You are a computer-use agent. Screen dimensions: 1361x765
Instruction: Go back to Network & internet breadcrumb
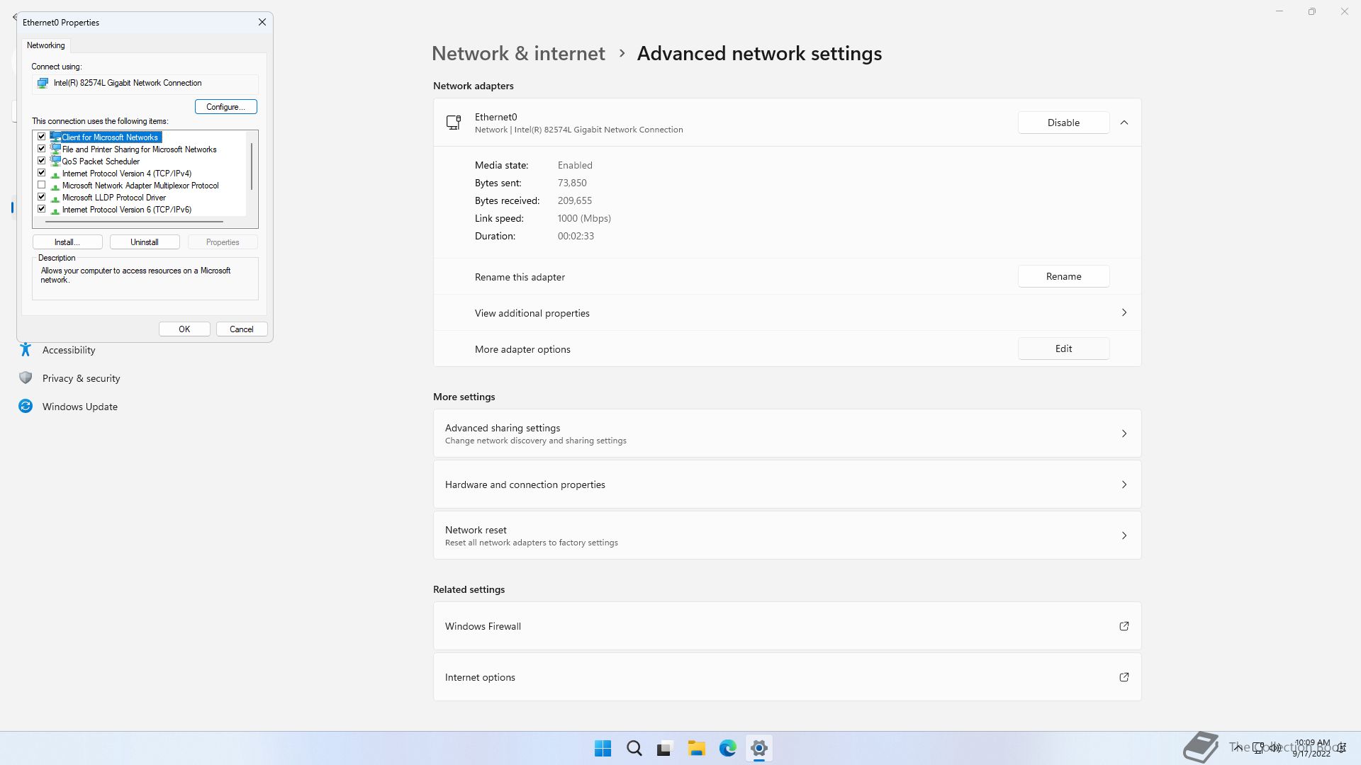[518, 53]
